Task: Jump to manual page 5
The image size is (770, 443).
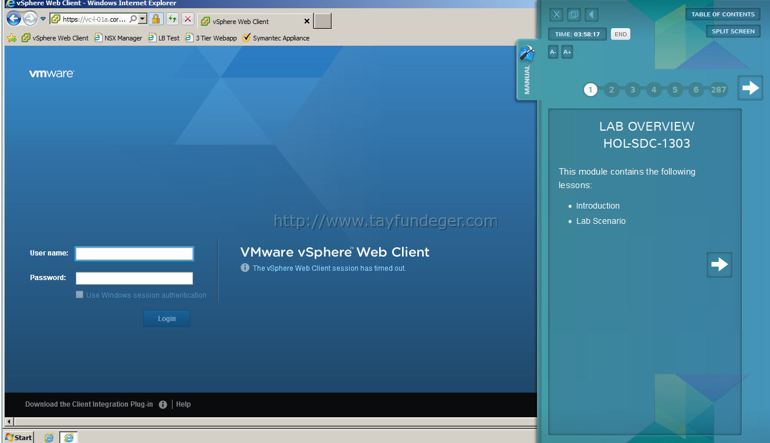Action: [675, 90]
